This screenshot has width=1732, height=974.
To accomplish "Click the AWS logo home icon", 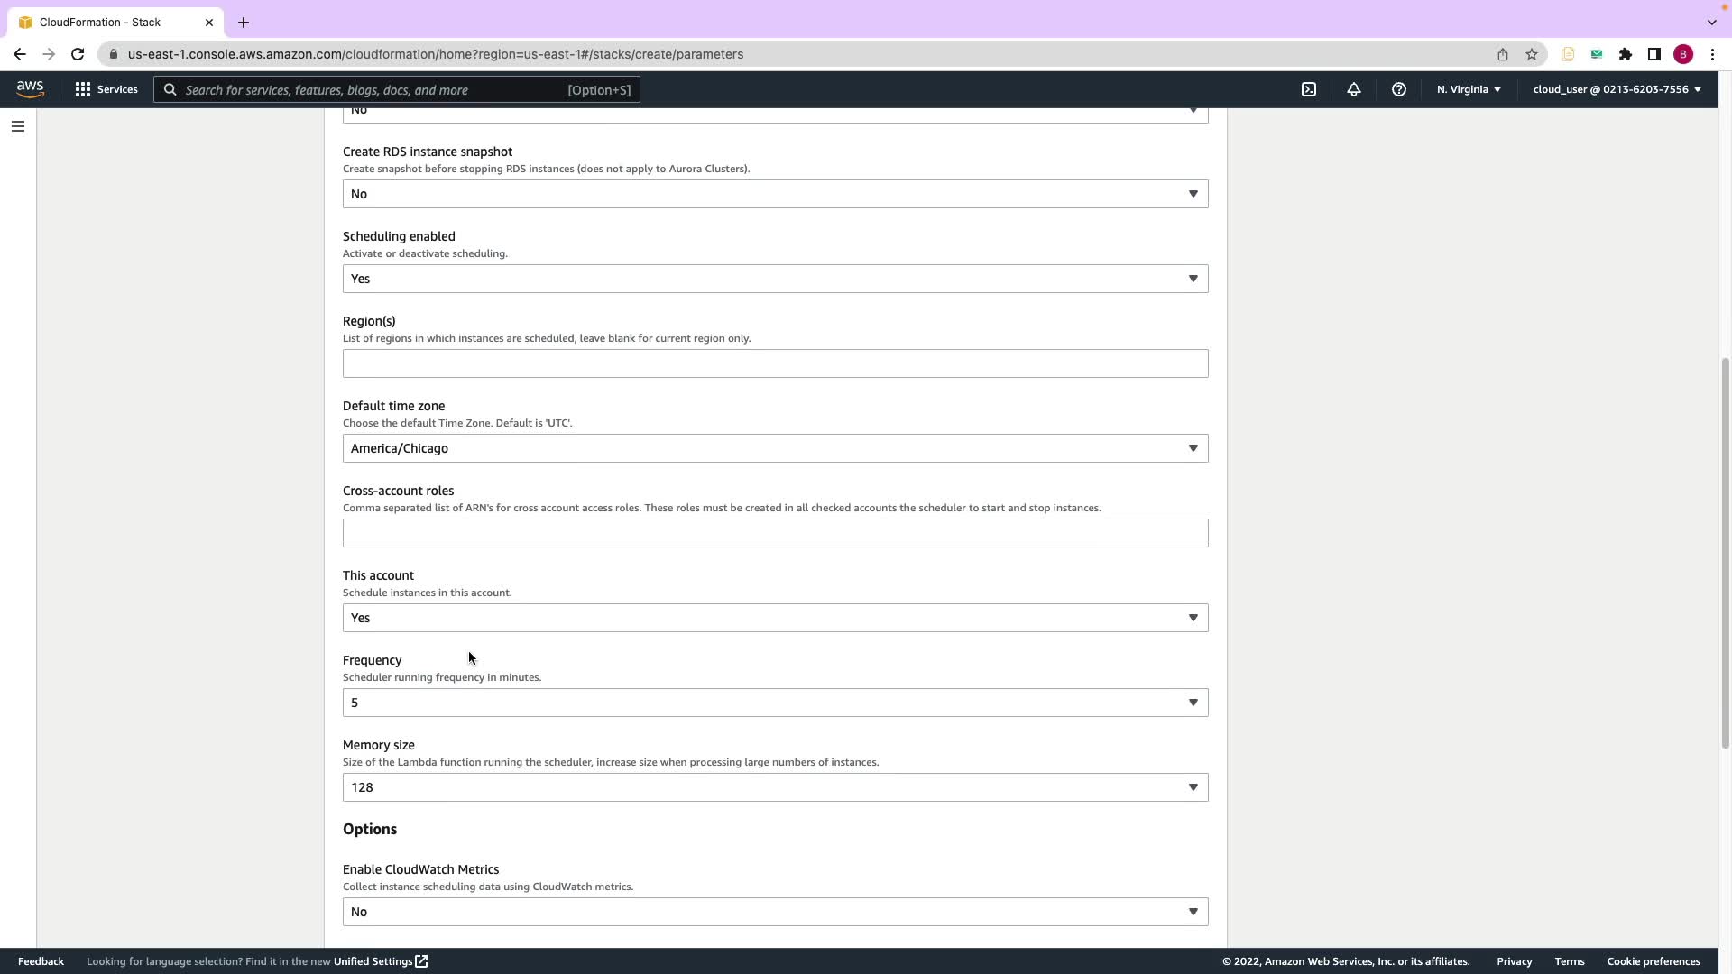I will (30, 89).
